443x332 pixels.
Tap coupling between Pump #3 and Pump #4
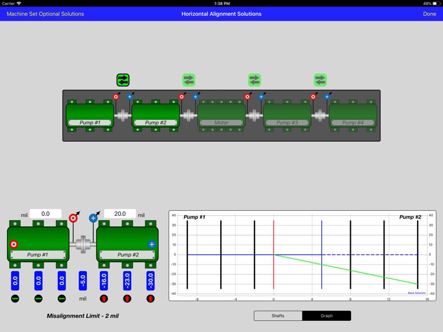[x=320, y=116]
